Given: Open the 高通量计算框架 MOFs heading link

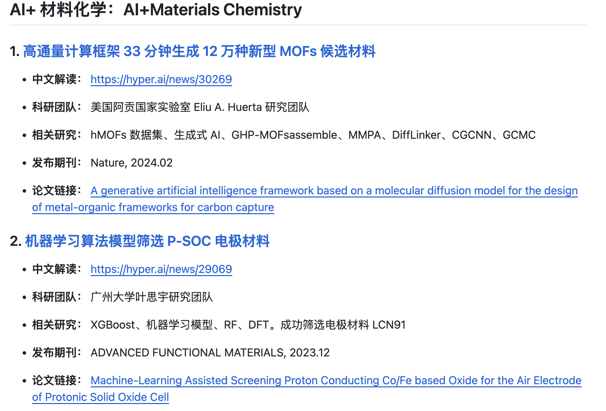Looking at the screenshot, I should (199, 51).
